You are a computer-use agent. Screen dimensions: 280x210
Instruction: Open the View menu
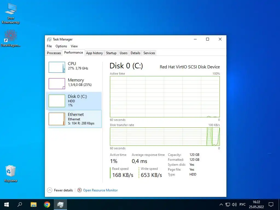(74, 46)
